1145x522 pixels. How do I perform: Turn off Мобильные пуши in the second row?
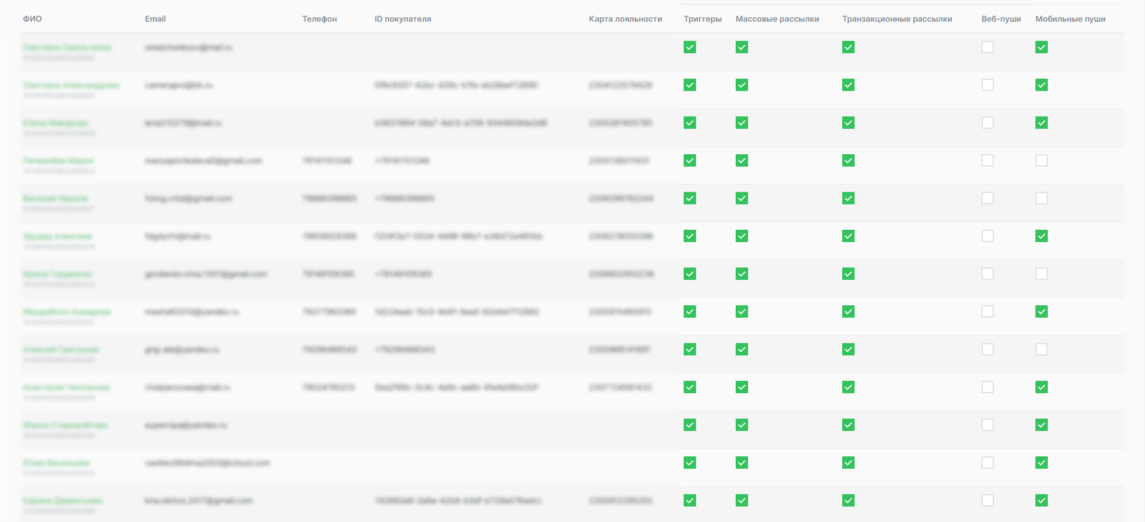1042,85
